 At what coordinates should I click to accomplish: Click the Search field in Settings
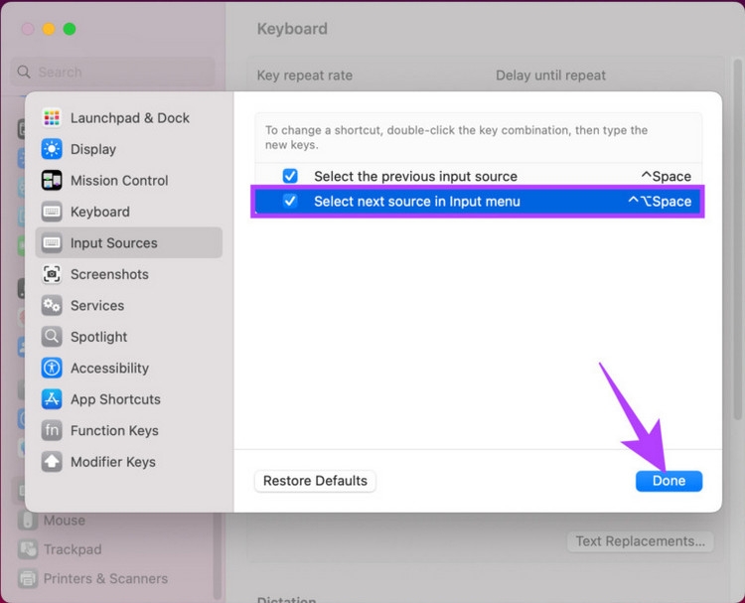(x=114, y=72)
